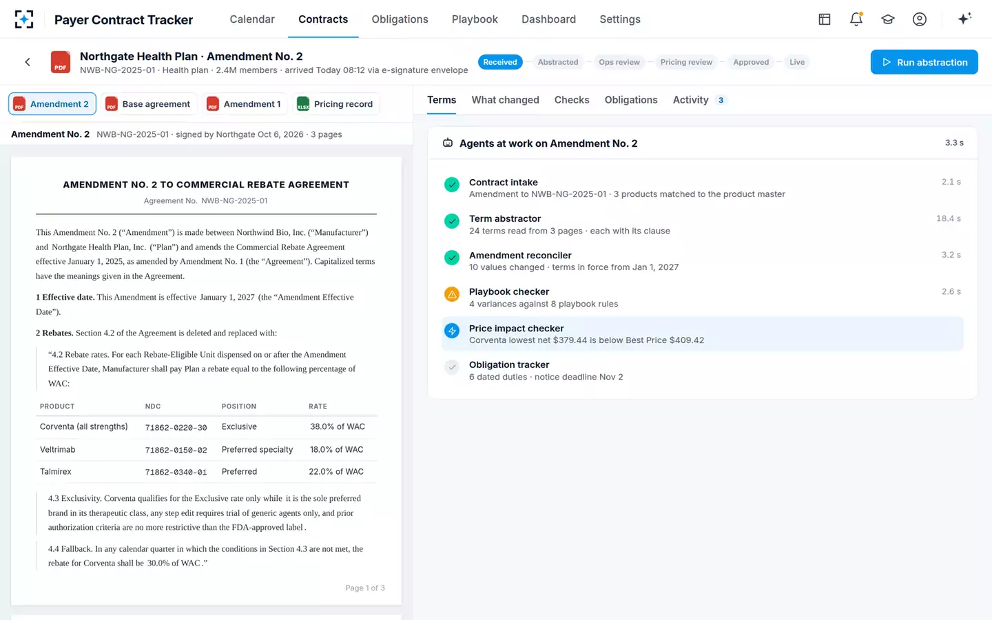Image resolution: width=992 pixels, height=620 pixels.
Task: Click the Playbook checker 4 variances row text
Action: (544, 304)
